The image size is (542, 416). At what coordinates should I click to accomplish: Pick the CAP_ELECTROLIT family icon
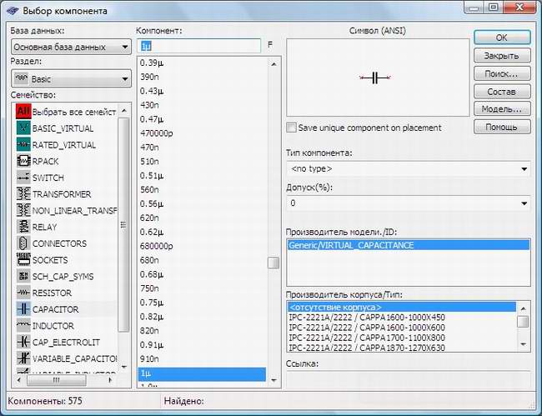tap(23, 342)
